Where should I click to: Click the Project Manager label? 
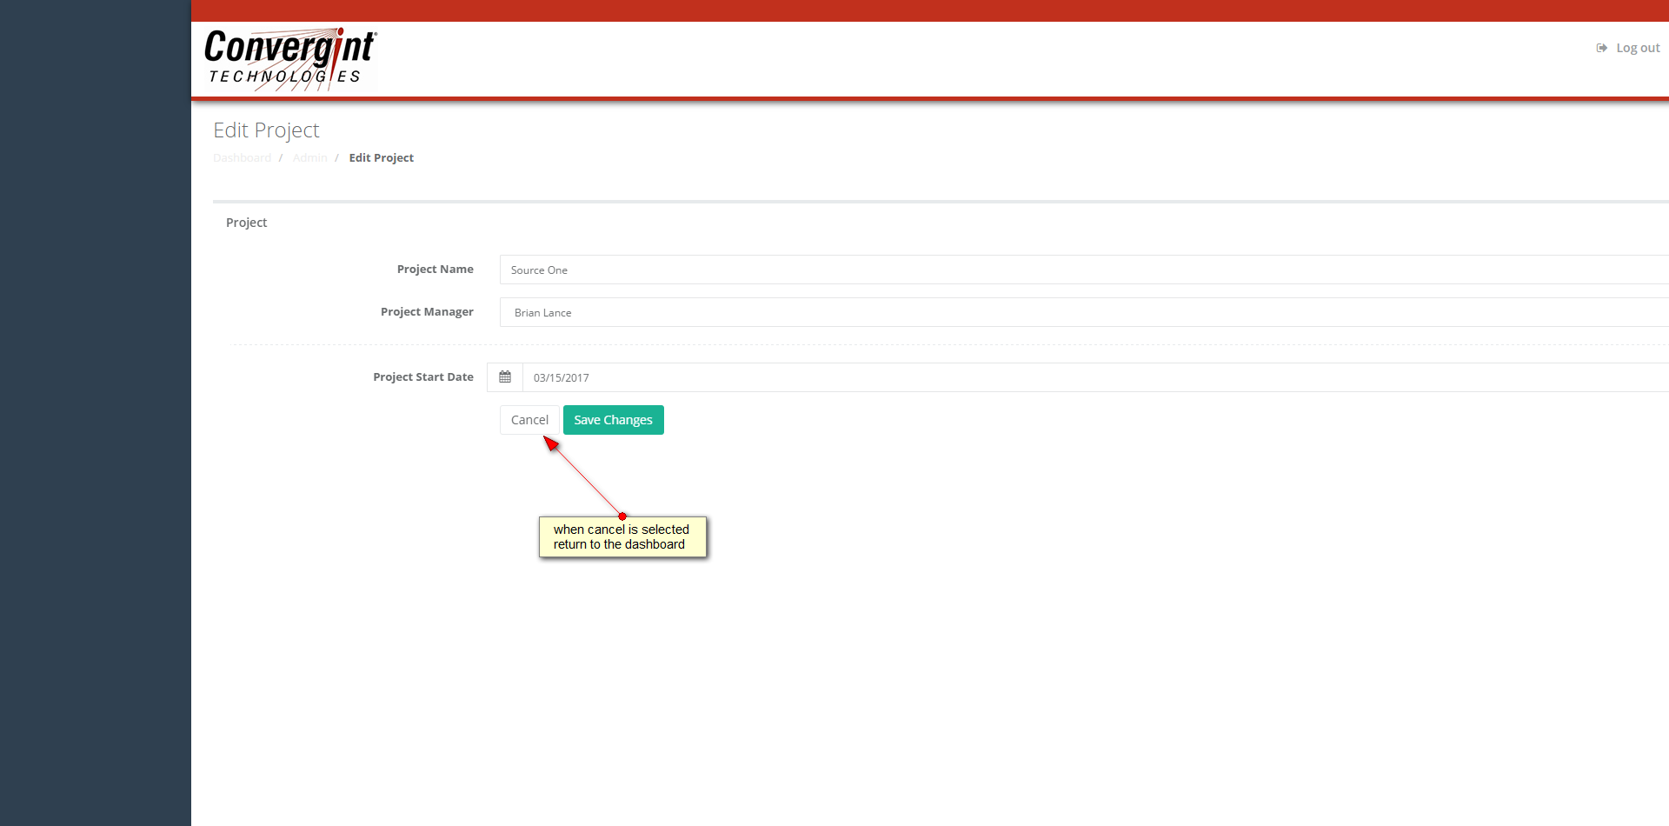427,312
